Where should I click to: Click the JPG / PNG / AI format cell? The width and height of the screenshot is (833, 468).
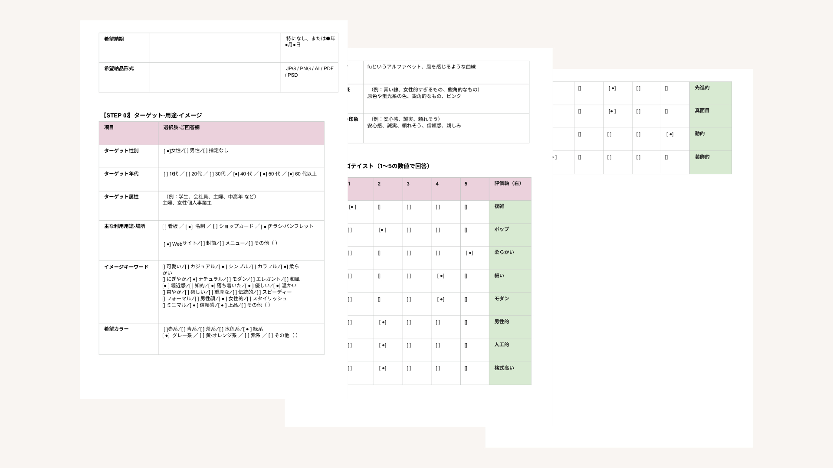click(x=309, y=77)
